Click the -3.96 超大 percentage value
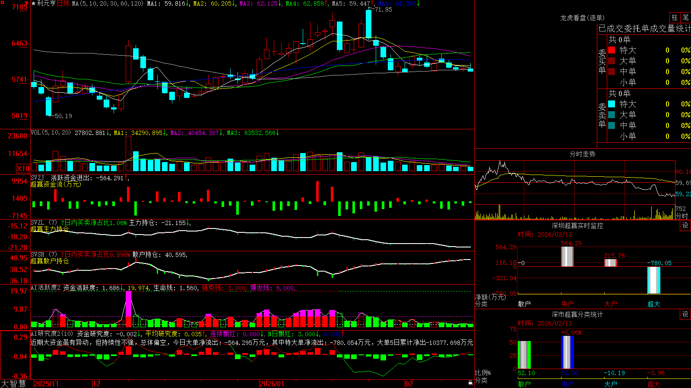This screenshot has height=388, width=691. click(x=656, y=373)
